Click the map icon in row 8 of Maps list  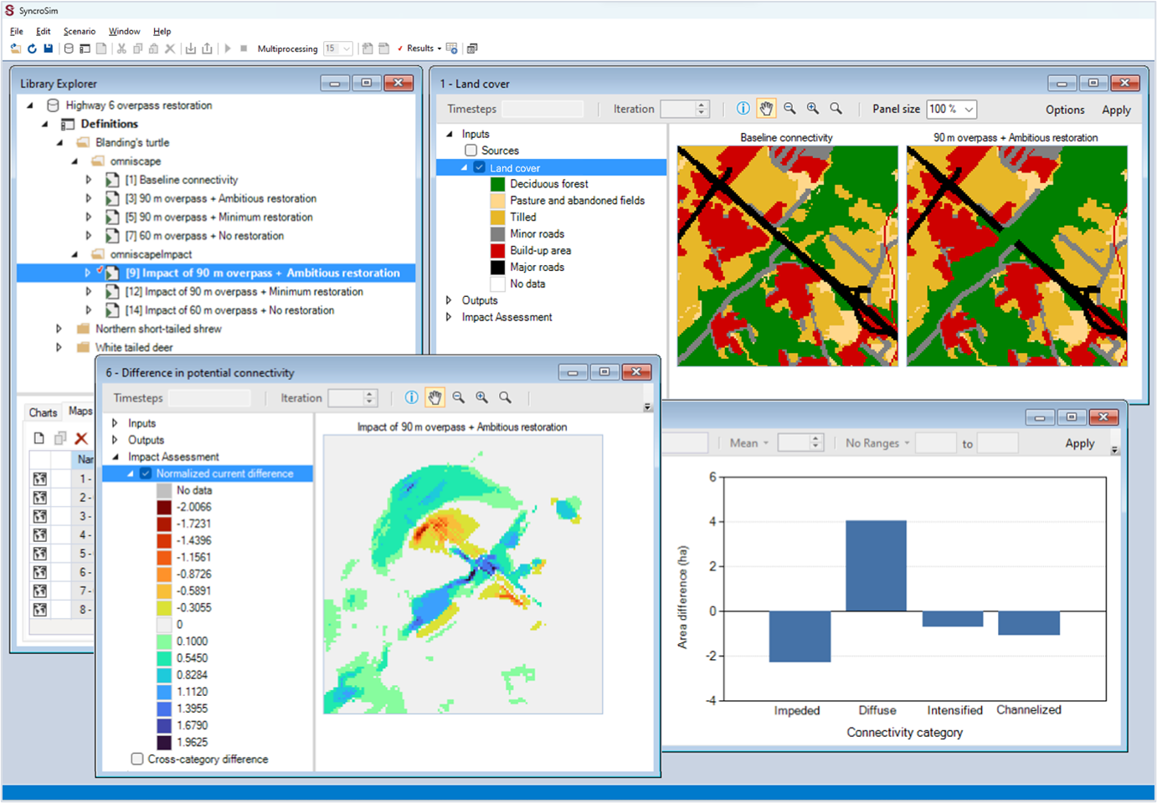pyautogui.click(x=39, y=610)
